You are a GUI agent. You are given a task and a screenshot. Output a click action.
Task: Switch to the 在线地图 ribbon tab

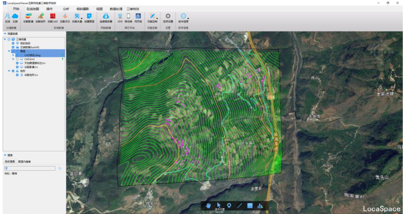33,9
